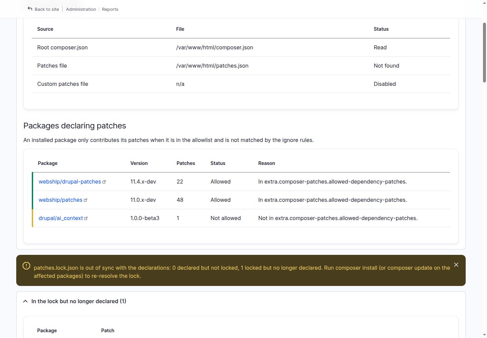Image resolution: width=487 pixels, height=338 pixels.
Task: Select the /var/www/html/patches.json file path
Action: [x=212, y=66]
